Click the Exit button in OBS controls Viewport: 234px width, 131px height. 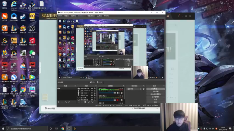(156, 102)
